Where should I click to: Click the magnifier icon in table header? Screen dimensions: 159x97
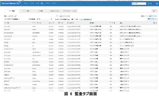point(154,23)
